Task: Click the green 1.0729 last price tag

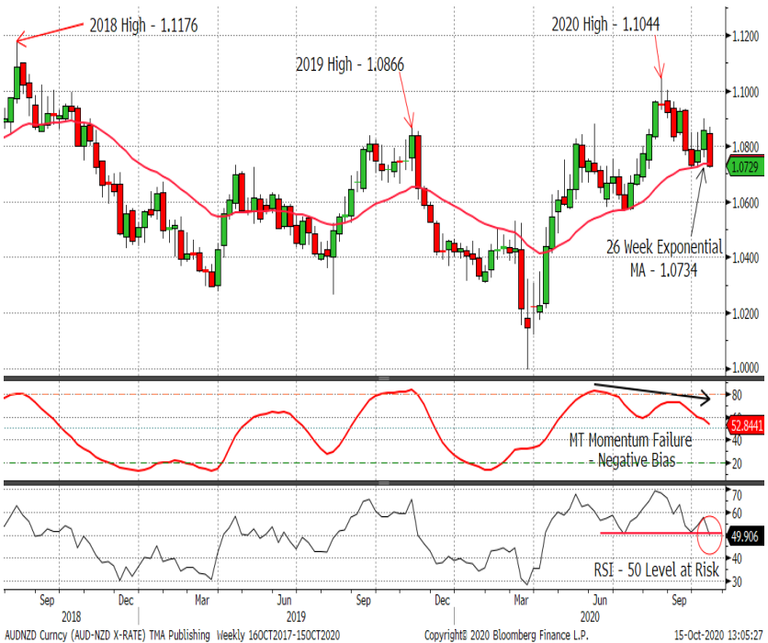Action: pyautogui.click(x=747, y=167)
